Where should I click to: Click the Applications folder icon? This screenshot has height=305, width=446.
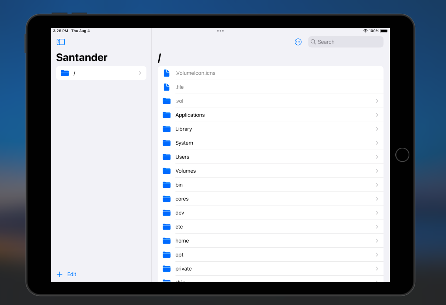[x=167, y=115]
